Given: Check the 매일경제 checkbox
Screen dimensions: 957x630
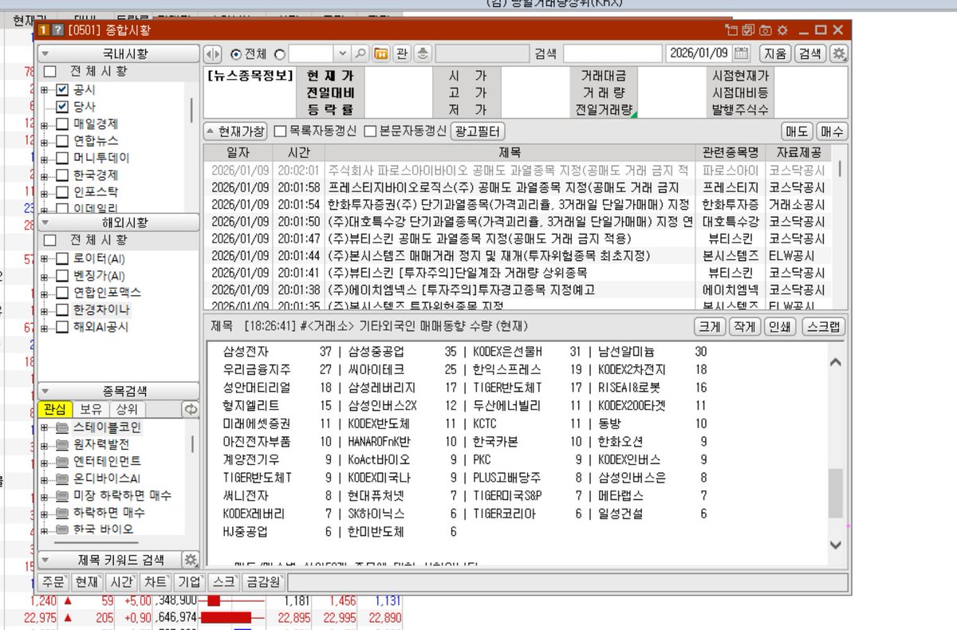Looking at the screenshot, I should point(62,124).
